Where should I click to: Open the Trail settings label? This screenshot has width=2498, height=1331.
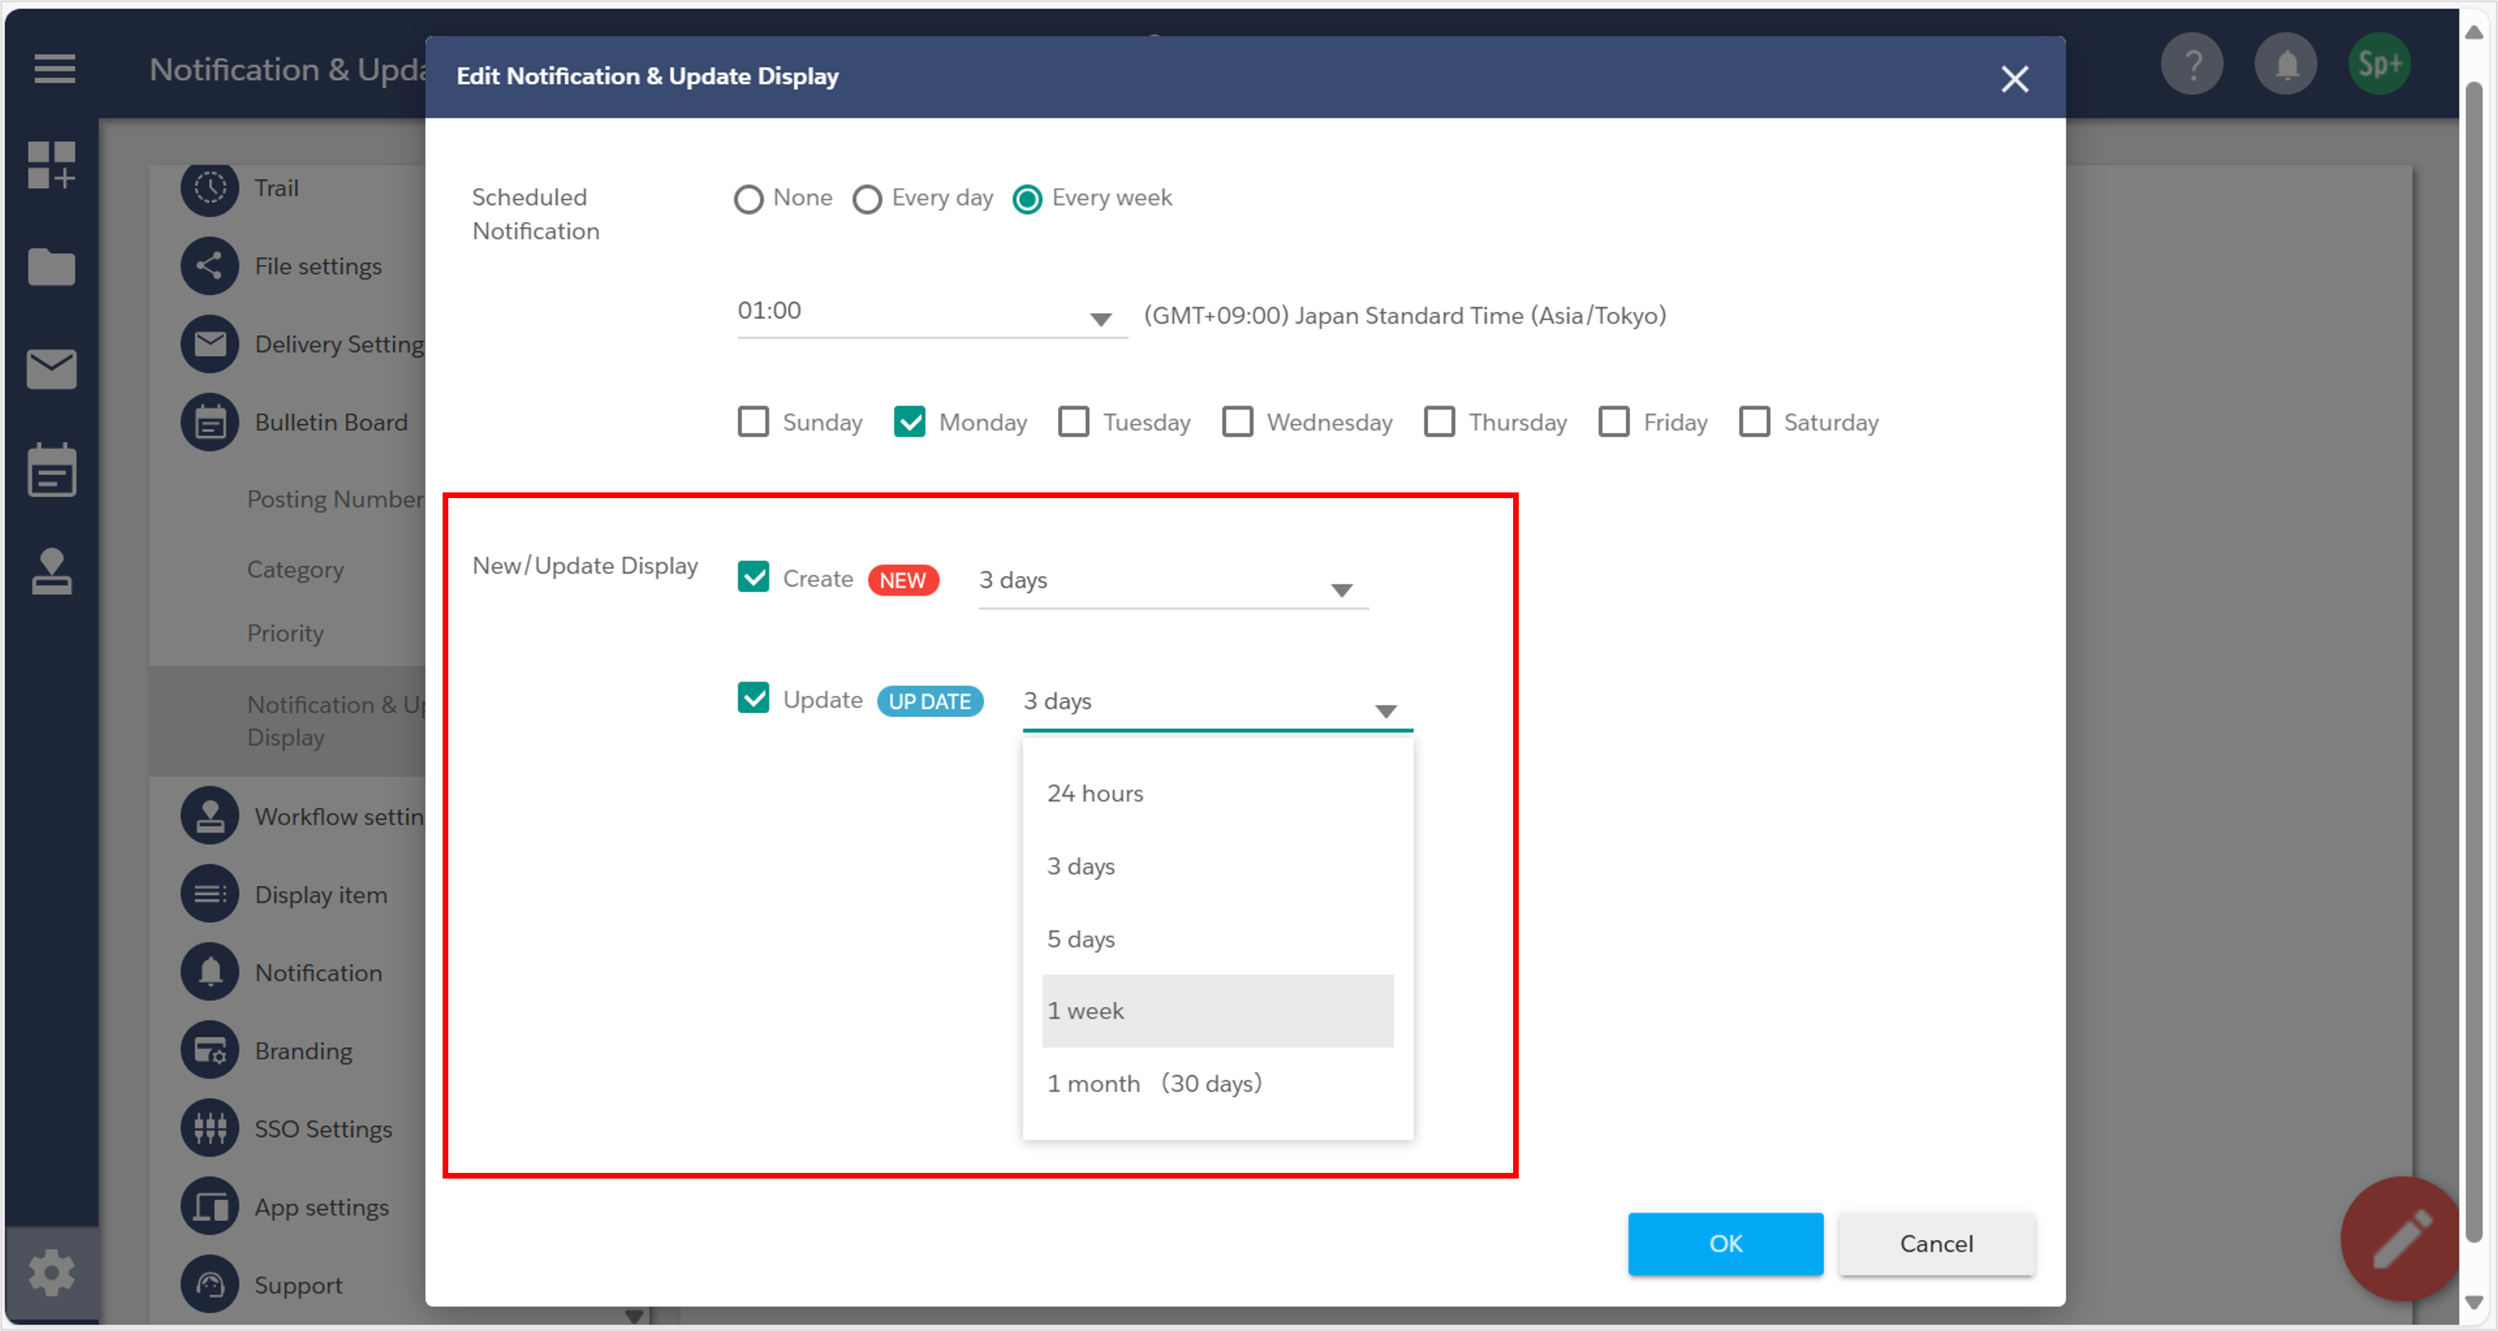coord(277,188)
